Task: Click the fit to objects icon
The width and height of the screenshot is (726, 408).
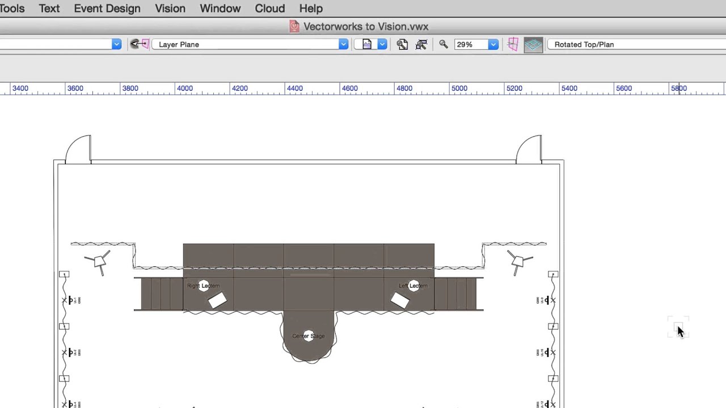Action: 421,44
